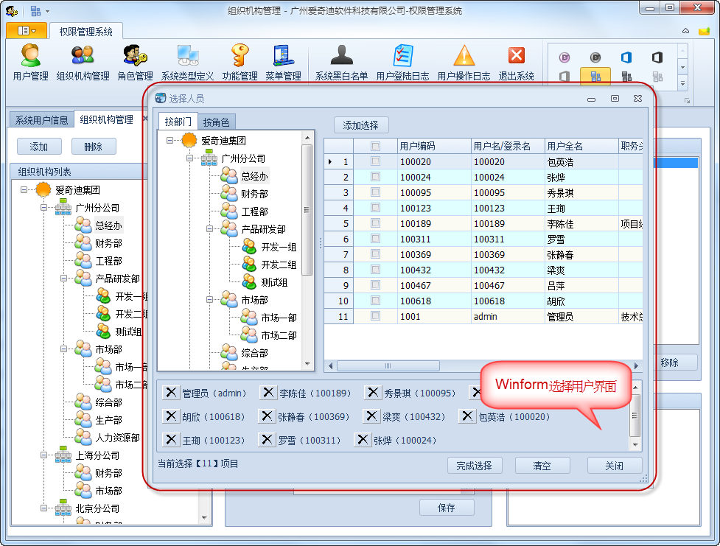The width and height of the screenshot is (720, 546).
Task: Open 系统类型定义 ribbon icon
Action: (187, 63)
